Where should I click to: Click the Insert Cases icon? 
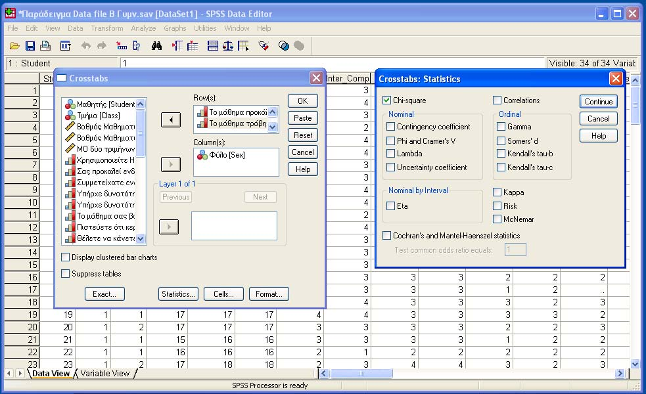[x=177, y=46]
